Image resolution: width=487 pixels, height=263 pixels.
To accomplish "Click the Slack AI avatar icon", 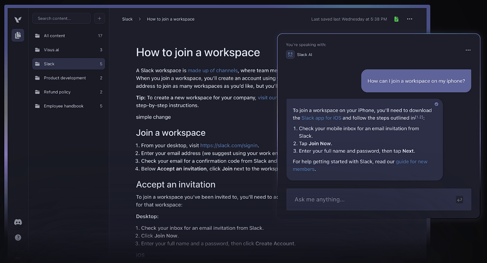I will click(x=290, y=54).
